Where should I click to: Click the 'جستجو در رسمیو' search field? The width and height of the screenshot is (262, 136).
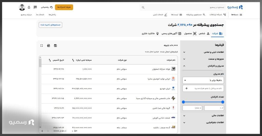(x=183, y=7)
